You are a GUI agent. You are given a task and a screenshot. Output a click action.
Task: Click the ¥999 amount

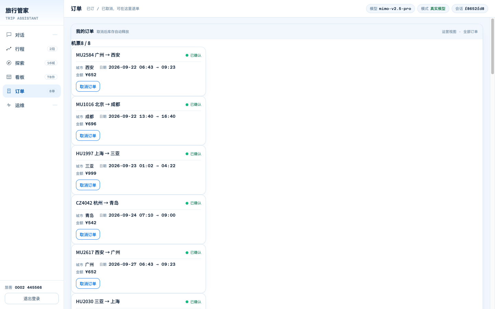pyautogui.click(x=91, y=173)
